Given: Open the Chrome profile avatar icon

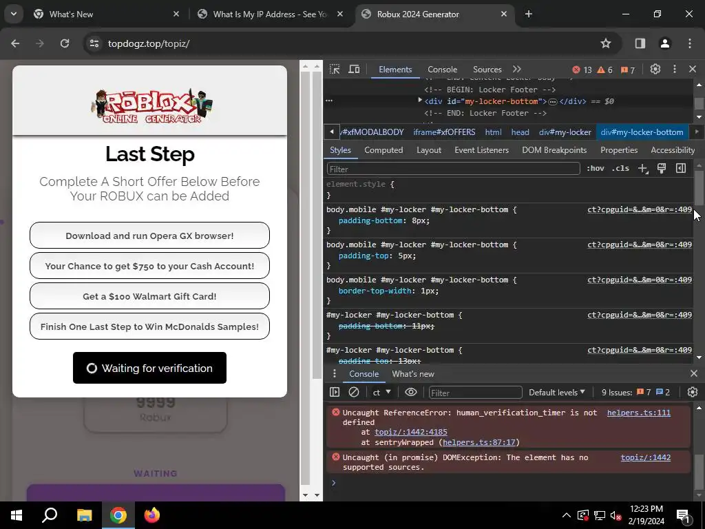Looking at the screenshot, I should [x=665, y=43].
